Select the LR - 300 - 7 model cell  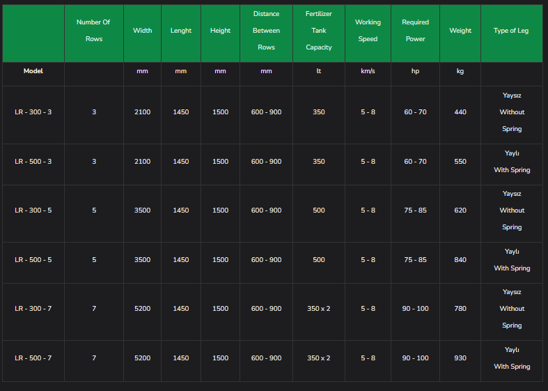33,309
